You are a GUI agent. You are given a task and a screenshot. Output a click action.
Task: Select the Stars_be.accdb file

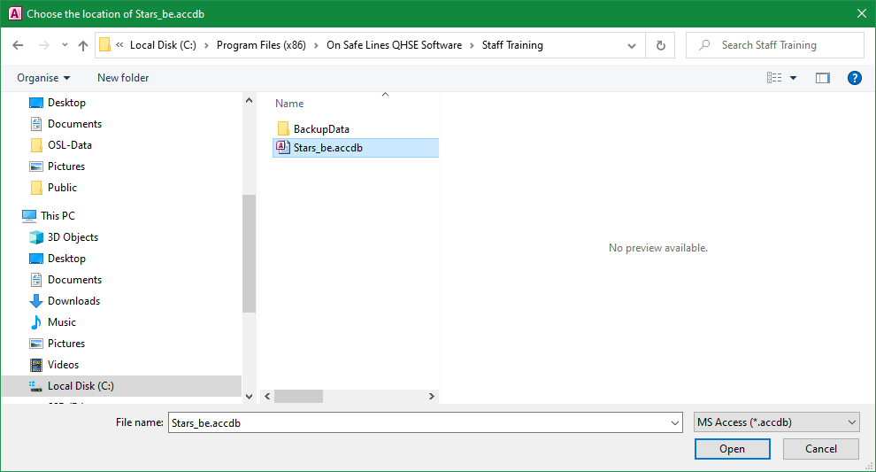(x=356, y=148)
